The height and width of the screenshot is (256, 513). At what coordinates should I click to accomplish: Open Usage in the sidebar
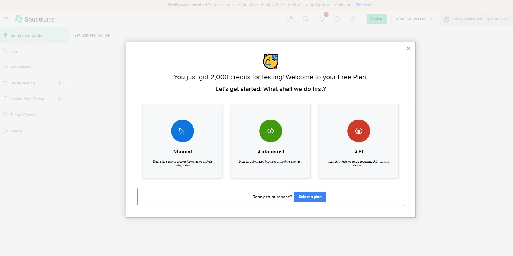click(34, 131)
